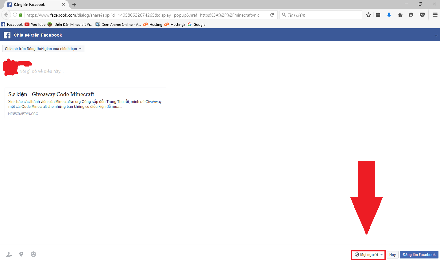
Task: Click the Hủy cancel button
Action: point(392,255)
